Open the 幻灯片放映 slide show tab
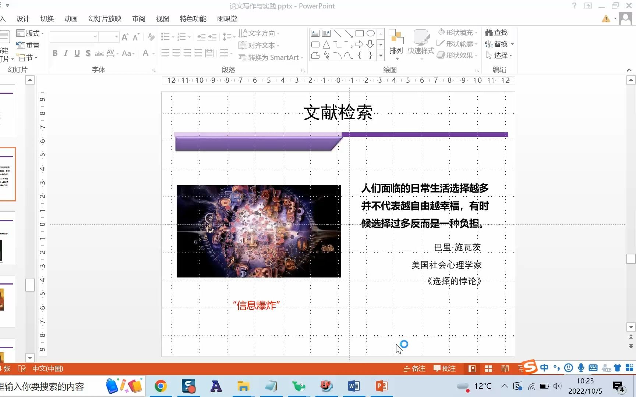This screenshot has height=397, width=636. click(105, 19)
